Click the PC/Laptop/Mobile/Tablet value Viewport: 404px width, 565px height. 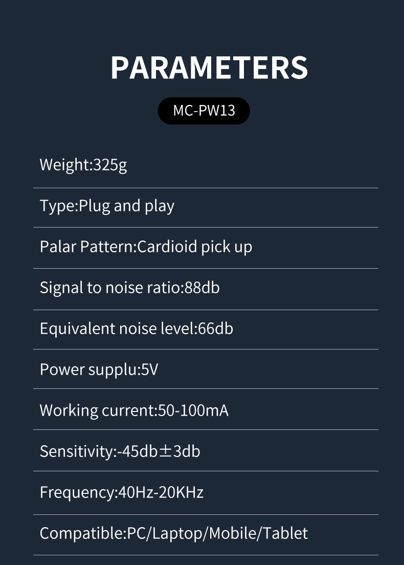tap(217, 533)
